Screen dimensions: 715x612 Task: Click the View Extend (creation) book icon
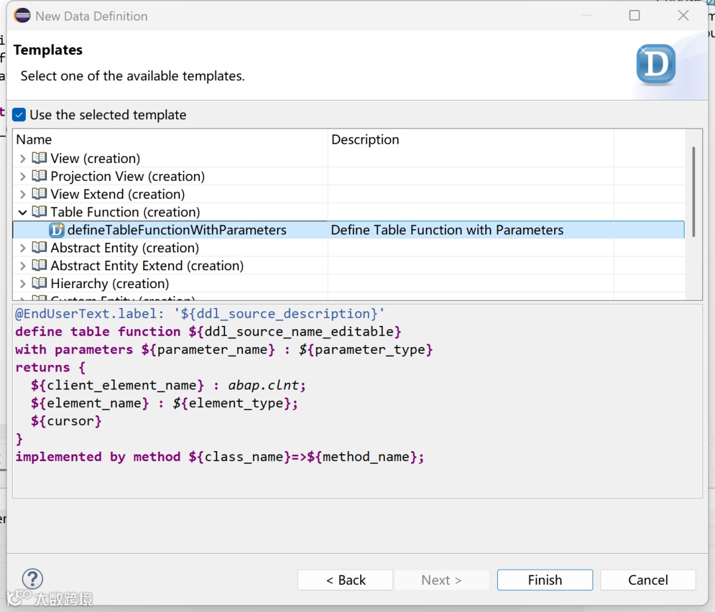tap(40, 194)
